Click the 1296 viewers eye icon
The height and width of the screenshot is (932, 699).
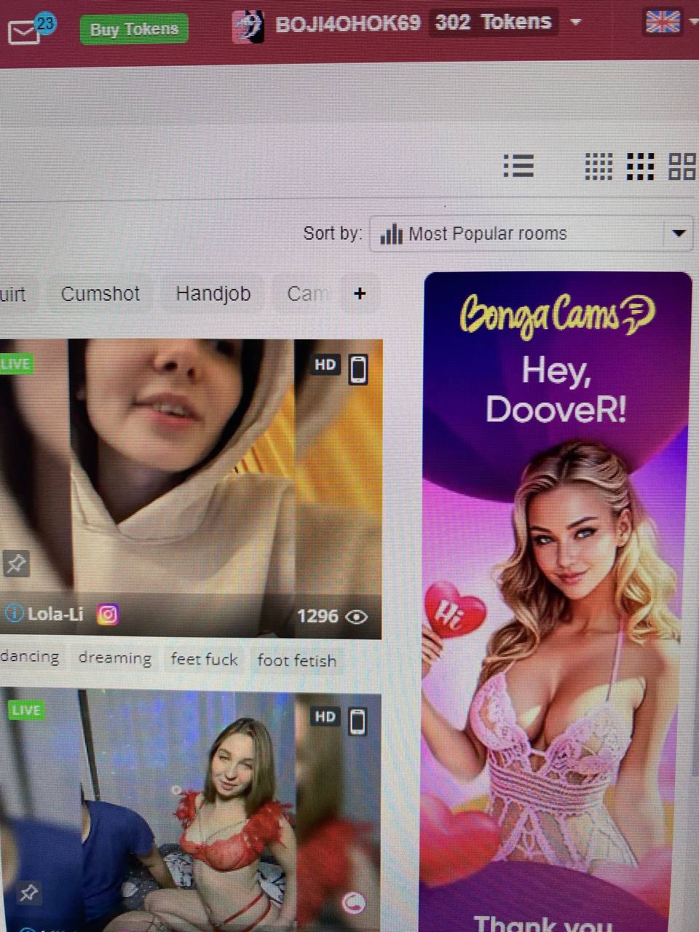pos(356,617)
